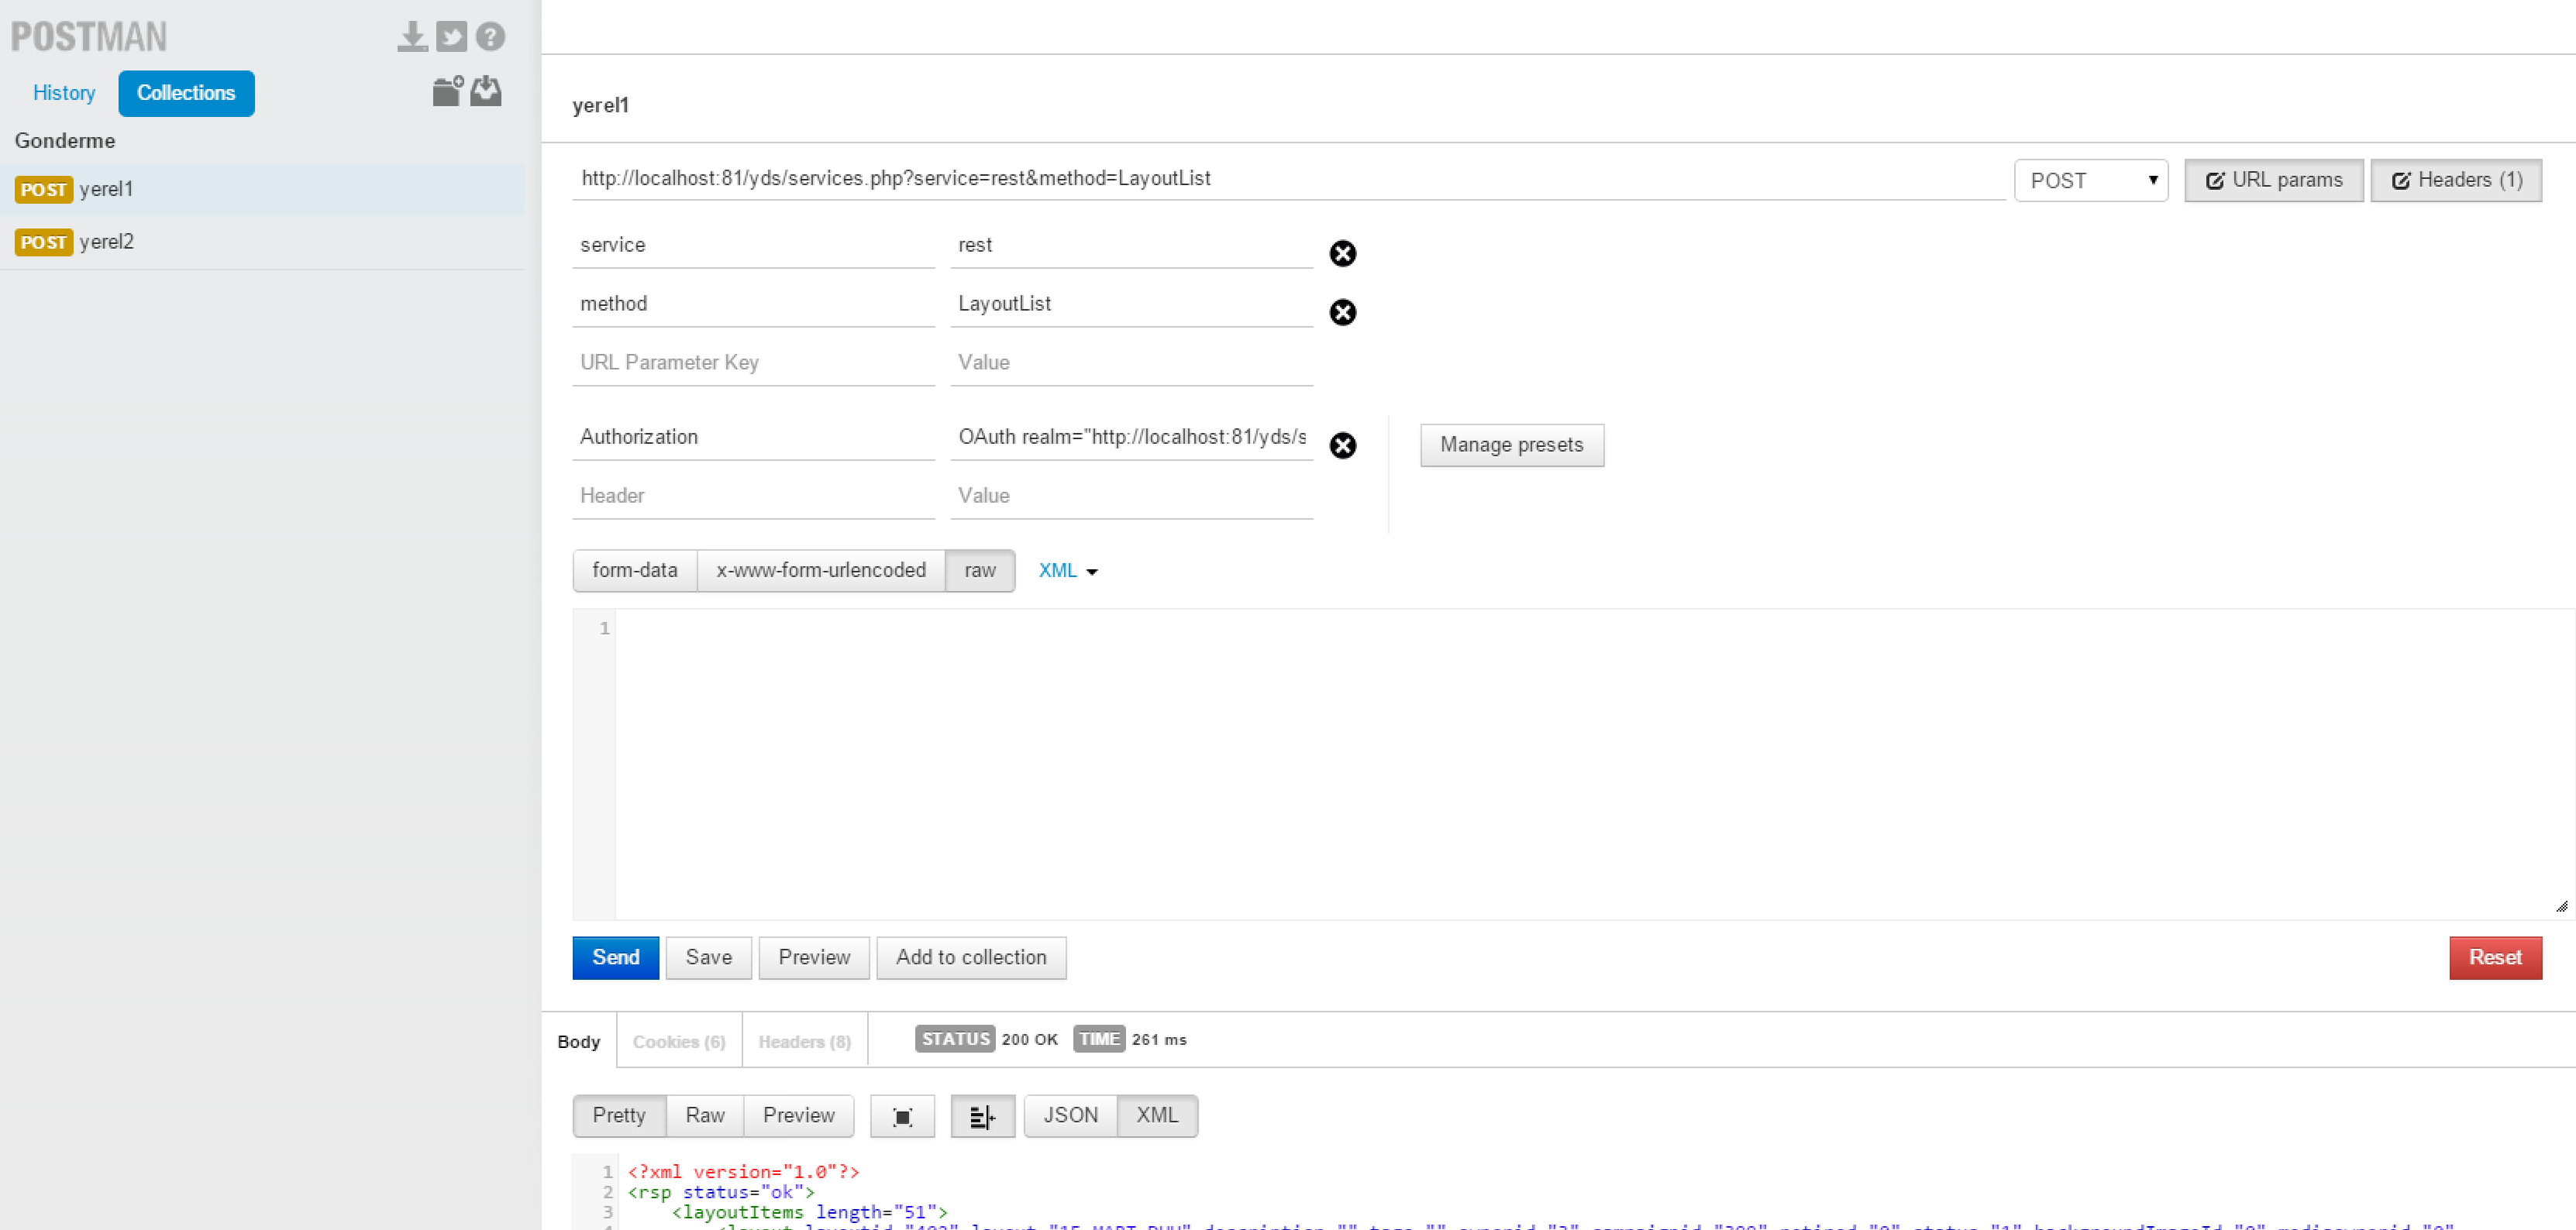Switch response to Pretty view
The width and height of the screenshot is (2576, 1230).
coord(619,1116)
